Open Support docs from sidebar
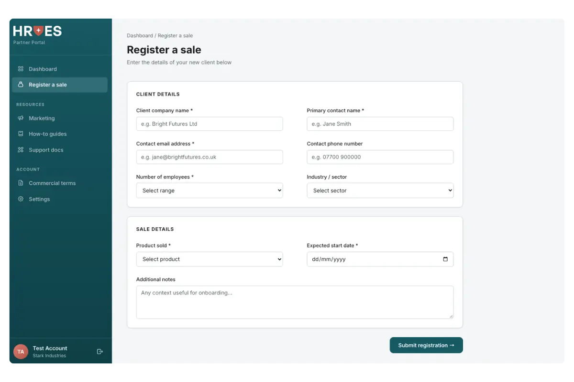The width and height of the screenshot is (574, 382). pos(60,150)
